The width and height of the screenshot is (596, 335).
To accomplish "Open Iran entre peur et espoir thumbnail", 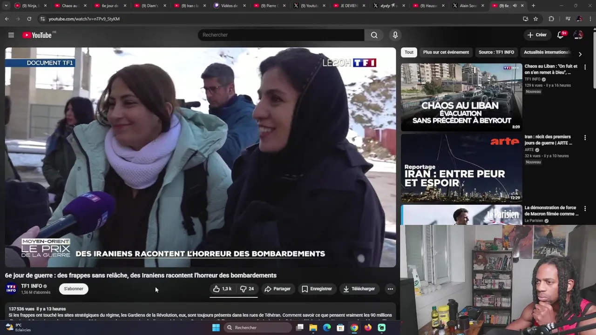I will [461, 168].
